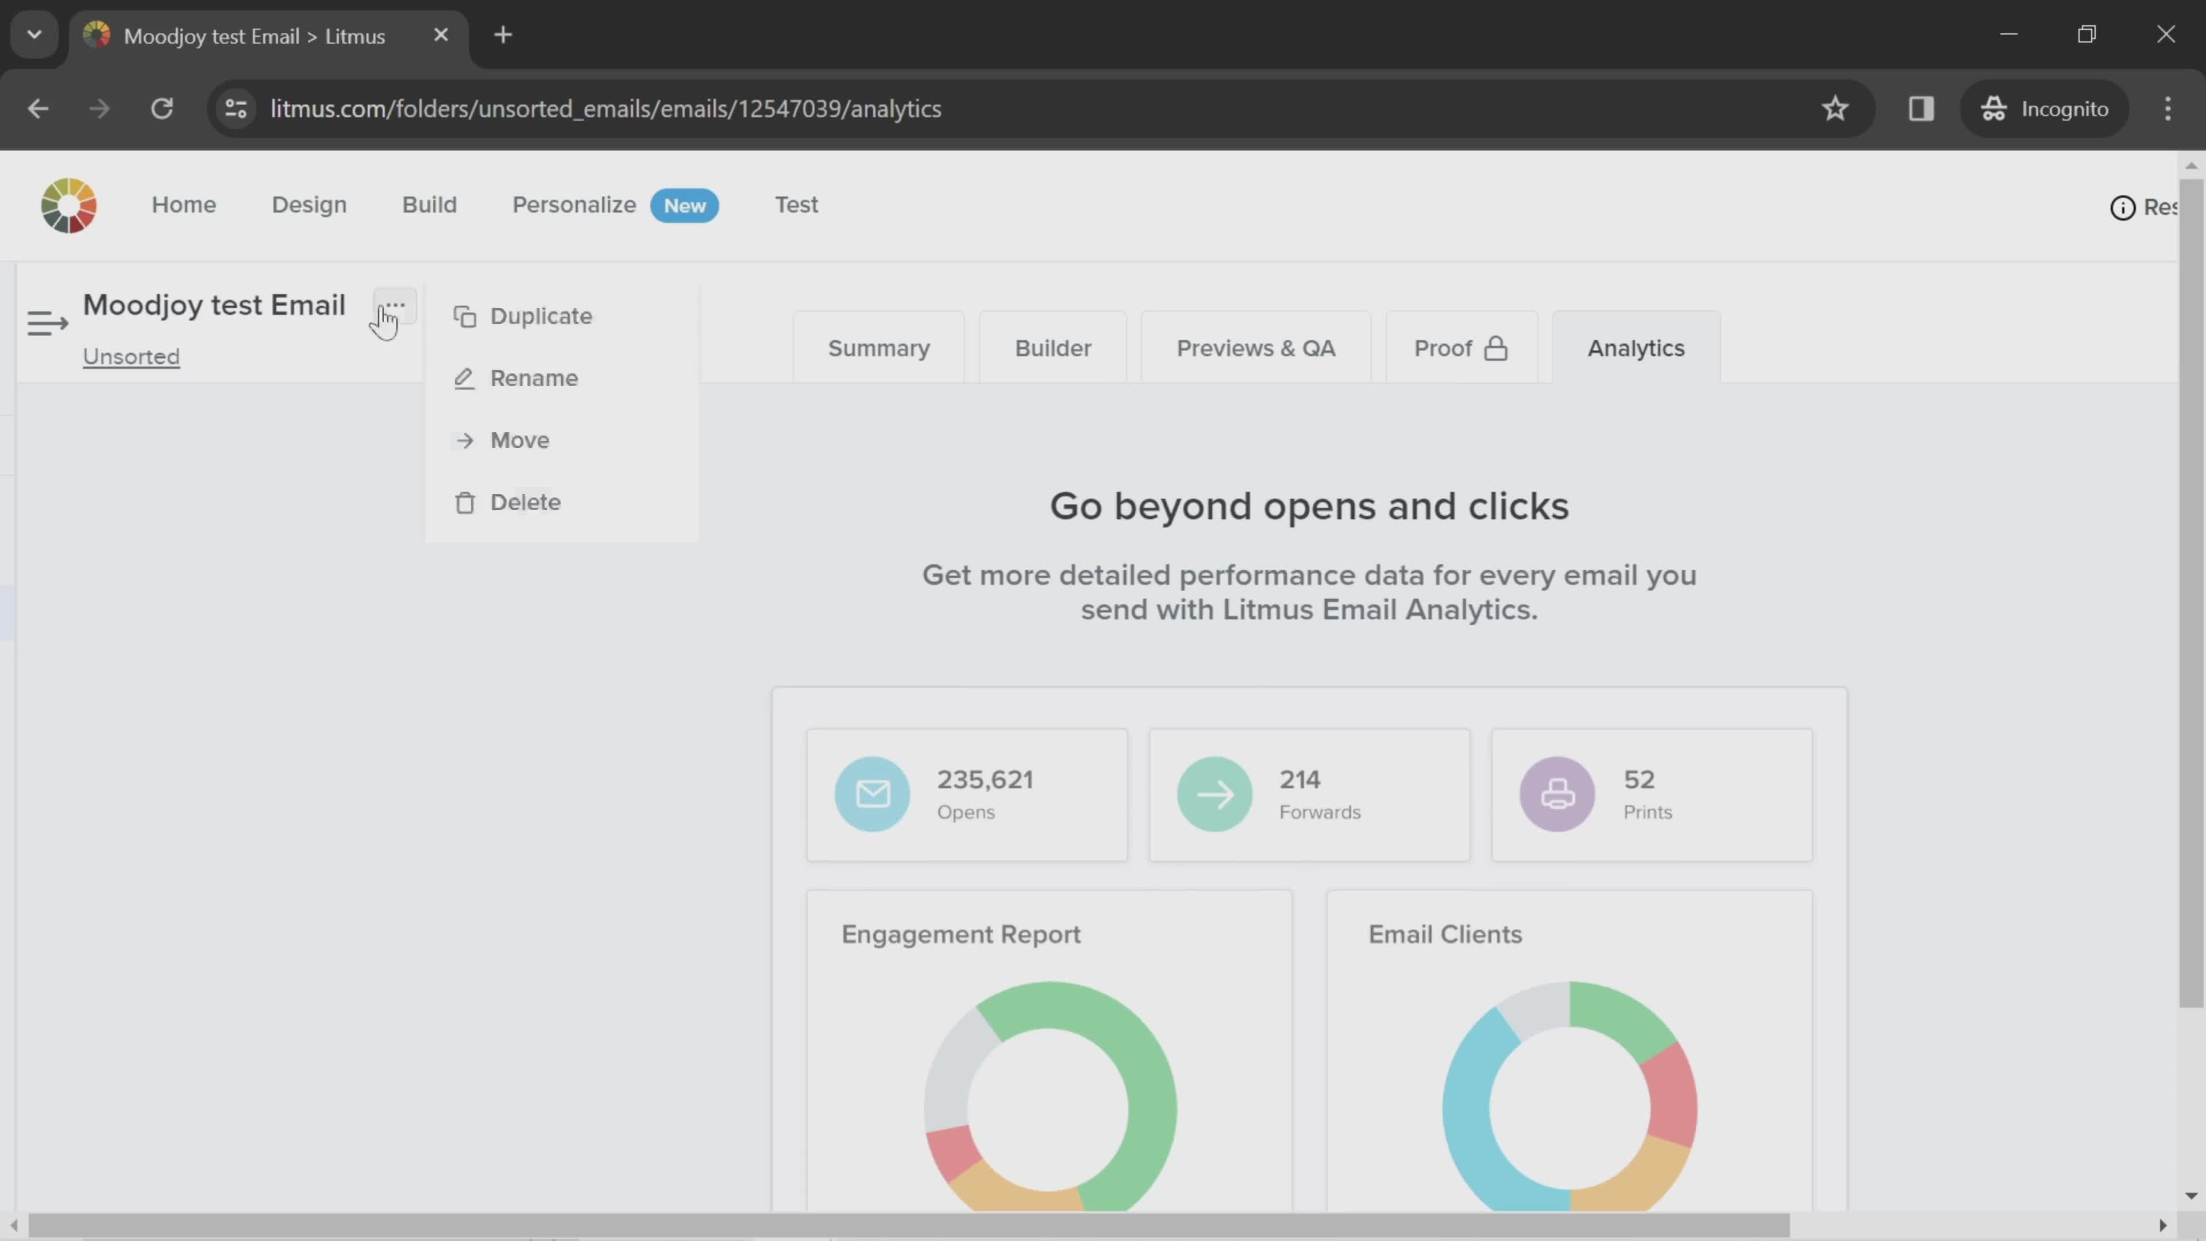Click the Duplicate option in context menu
2206x1241 pixels.
(541, 315)
